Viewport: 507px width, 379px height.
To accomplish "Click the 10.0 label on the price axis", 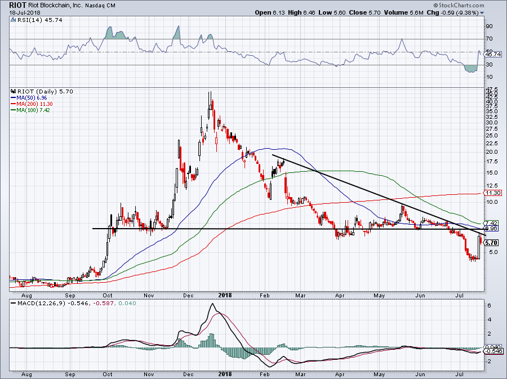I will (491, 202).
